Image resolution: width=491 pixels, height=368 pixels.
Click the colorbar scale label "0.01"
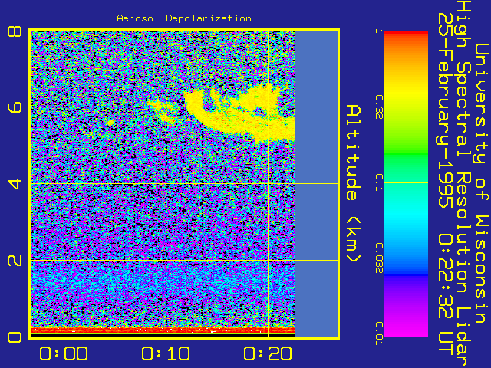tap(379, 333)
